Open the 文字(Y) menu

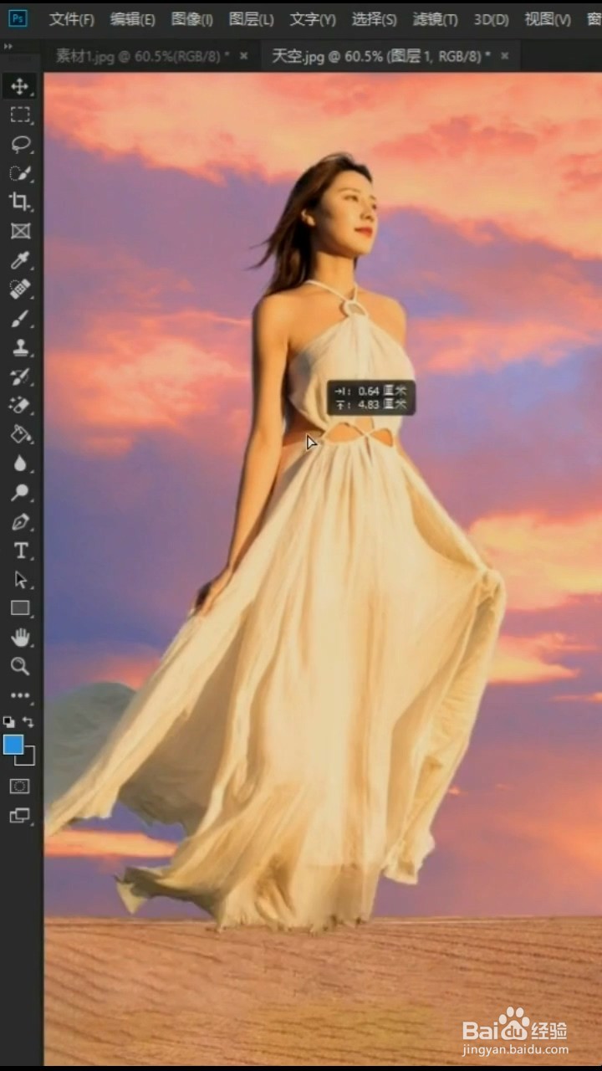coord(313,19)
